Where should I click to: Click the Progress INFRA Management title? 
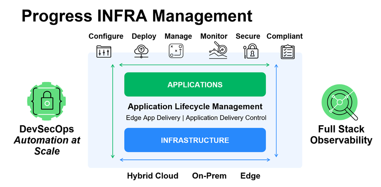(137, 16)
